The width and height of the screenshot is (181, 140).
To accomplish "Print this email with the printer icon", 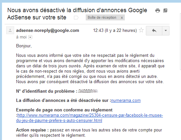I will click(158, 11).
